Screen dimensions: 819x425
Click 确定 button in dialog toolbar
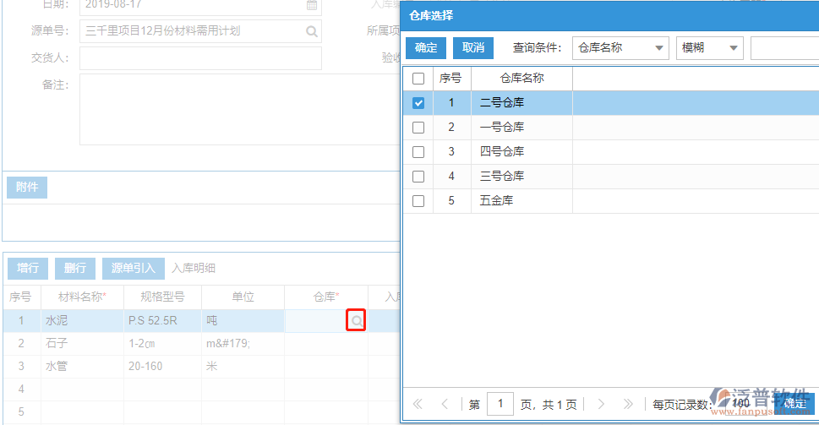point(426,48)
